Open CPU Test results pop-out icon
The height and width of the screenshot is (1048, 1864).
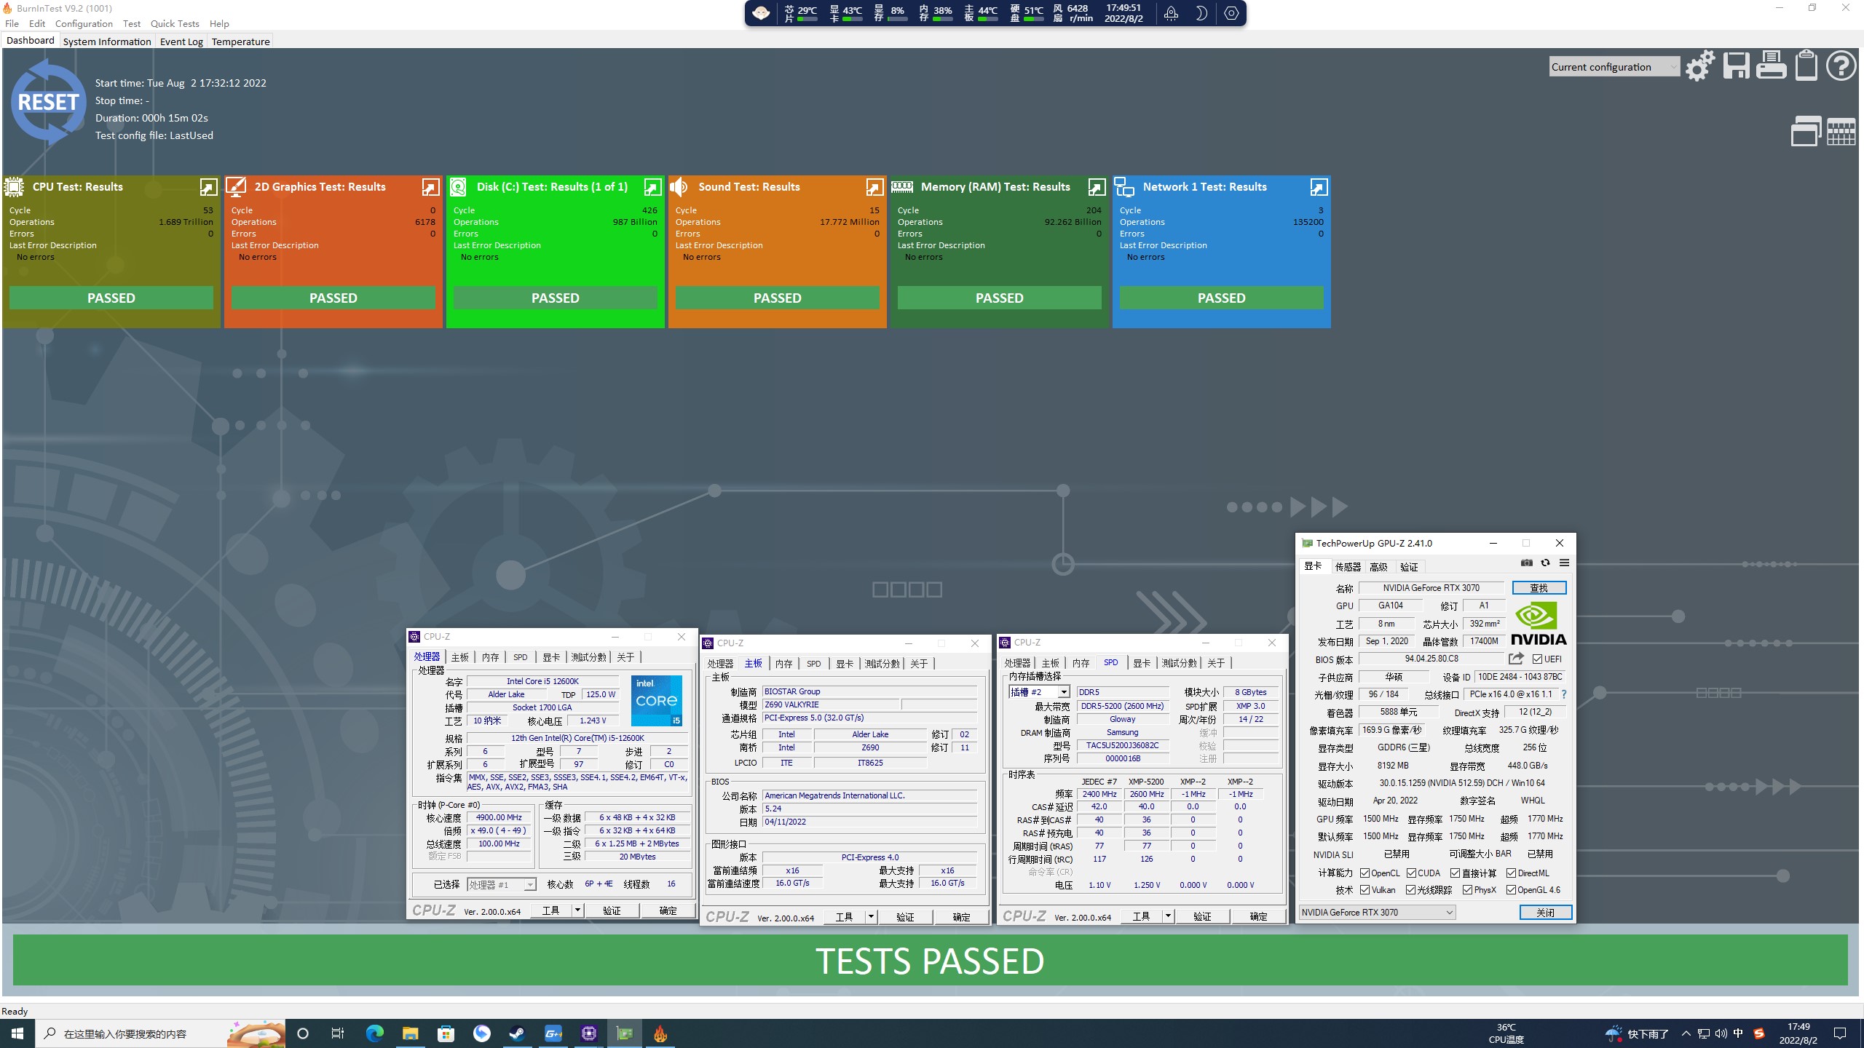tap(208, 187)
